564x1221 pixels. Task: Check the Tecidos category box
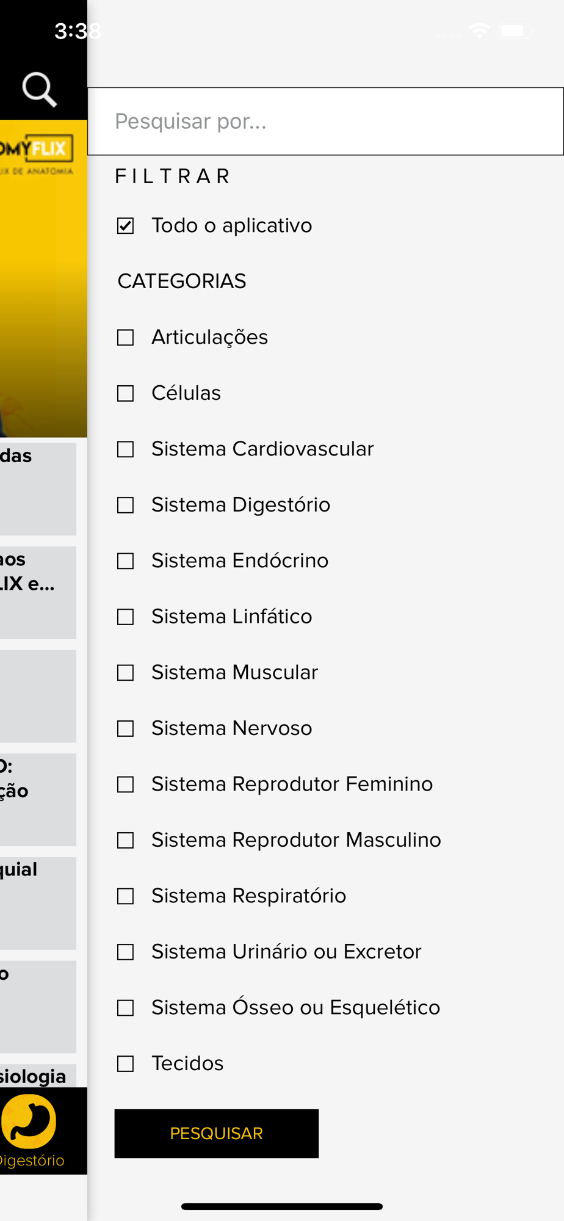125,1063
